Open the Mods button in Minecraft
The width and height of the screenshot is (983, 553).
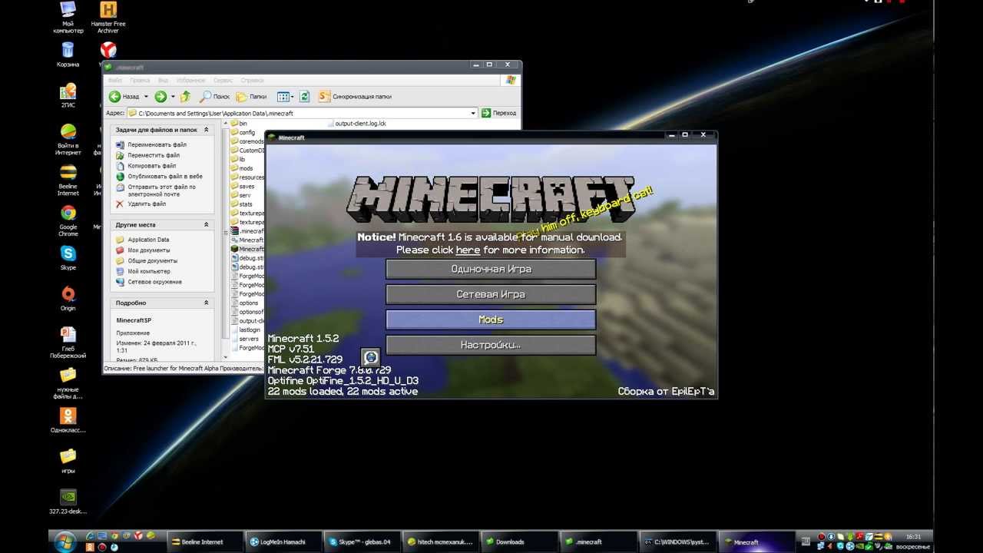[x=491, y=320]
